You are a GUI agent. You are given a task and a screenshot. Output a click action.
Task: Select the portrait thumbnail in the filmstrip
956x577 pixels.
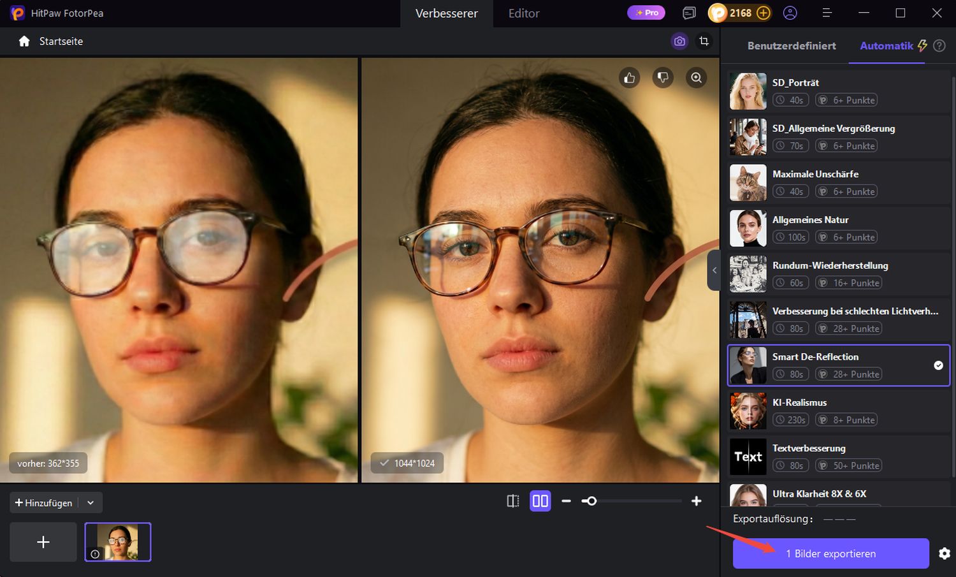[x=118, y=542]
